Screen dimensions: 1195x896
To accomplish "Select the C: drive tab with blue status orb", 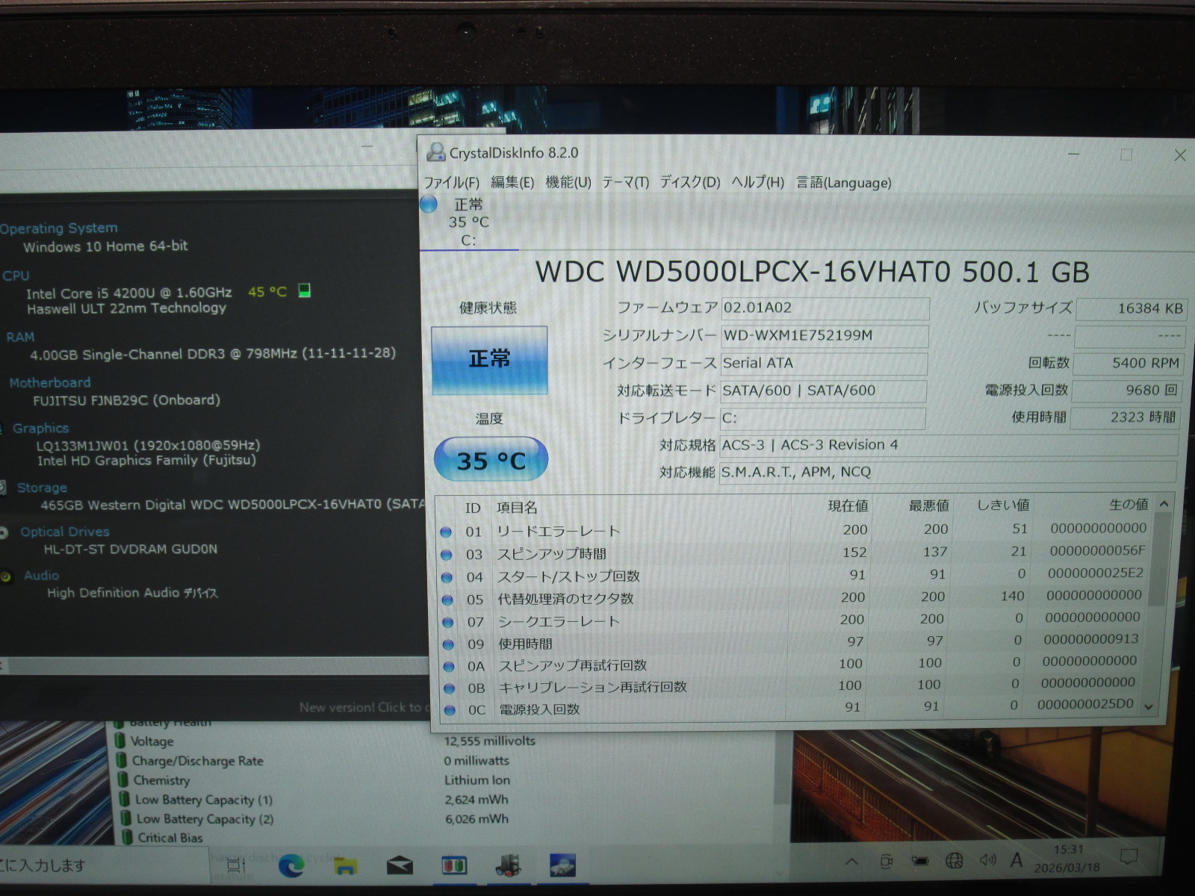I will click(468, 222).
